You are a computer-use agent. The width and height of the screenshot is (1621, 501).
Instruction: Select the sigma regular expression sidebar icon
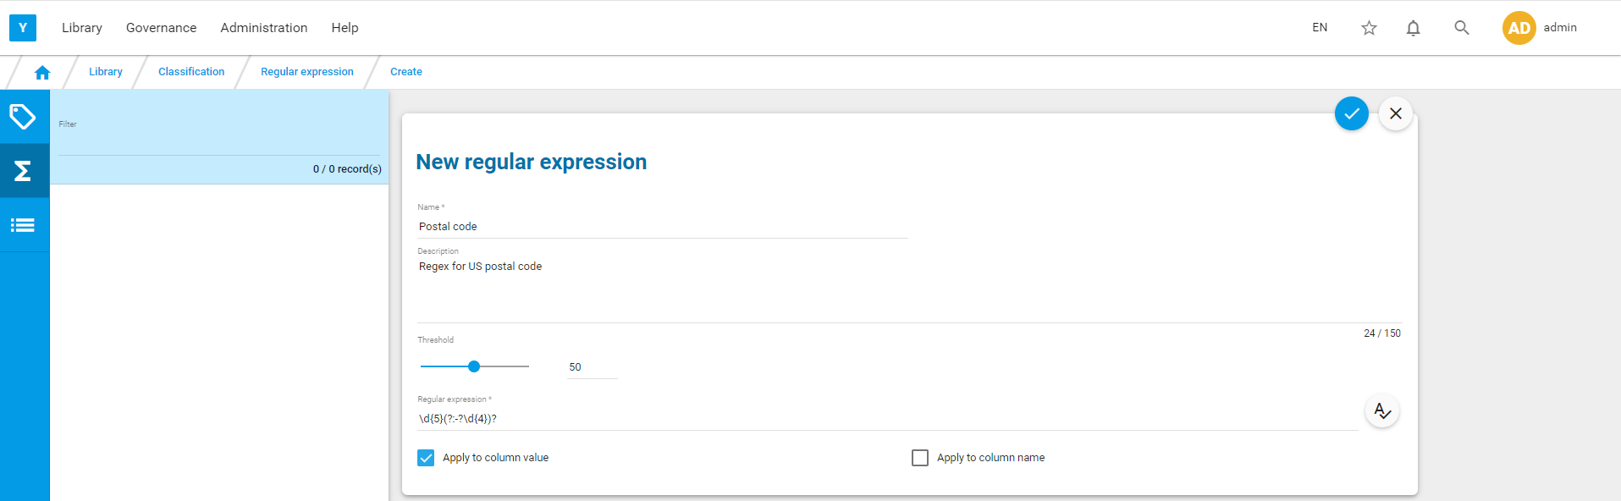tap(23, 171)
